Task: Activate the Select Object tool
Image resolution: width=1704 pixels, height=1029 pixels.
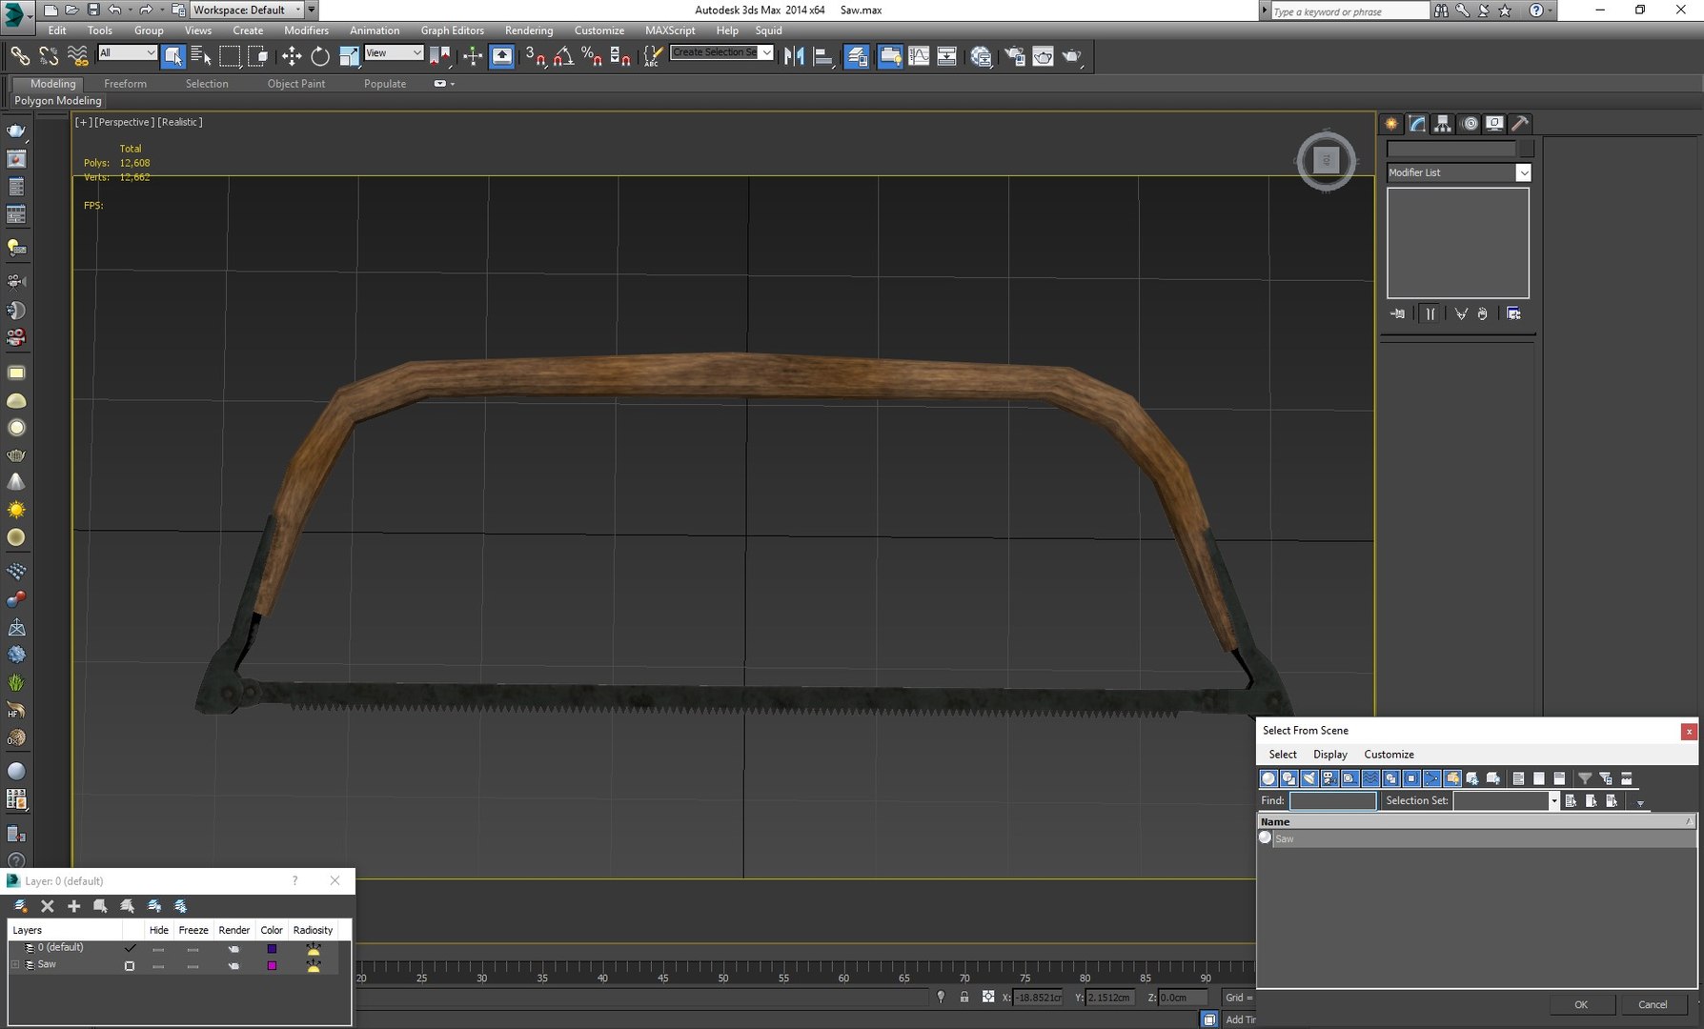Action: tap(172, 56)
